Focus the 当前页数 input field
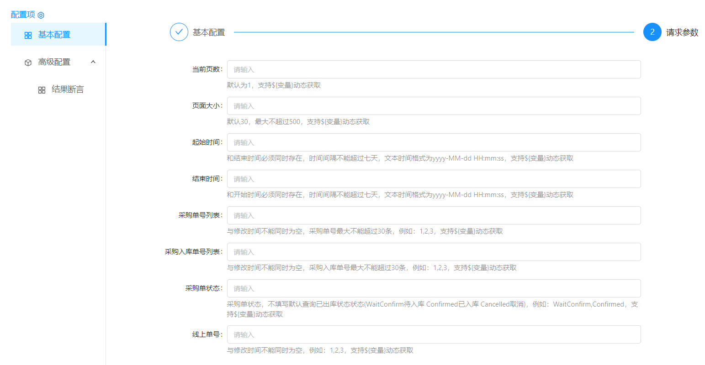 tap(434, 69)
